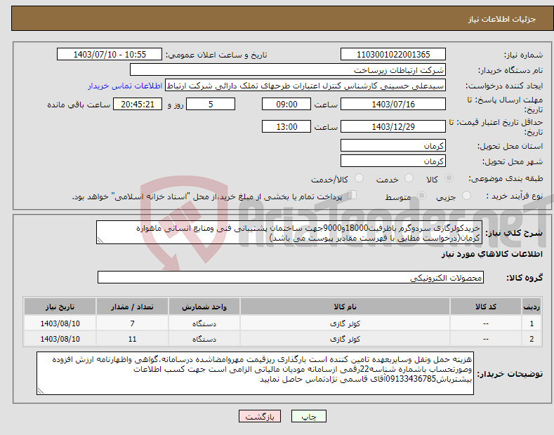Click the واحد شمارش column header
This screenshot has width=554, height=435.
pyautogui.click(x=204, y=307)
